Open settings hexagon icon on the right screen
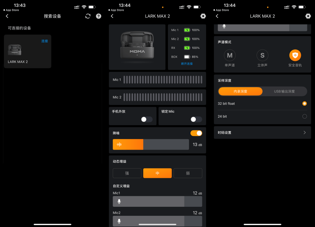This screenshot has height=227, width=315. click(x=308, y=16)
